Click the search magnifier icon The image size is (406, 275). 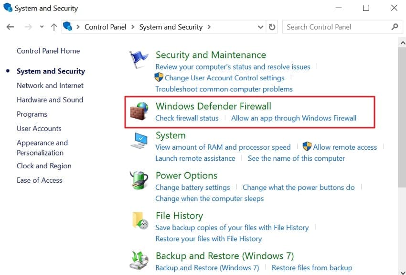click(395, 27)
